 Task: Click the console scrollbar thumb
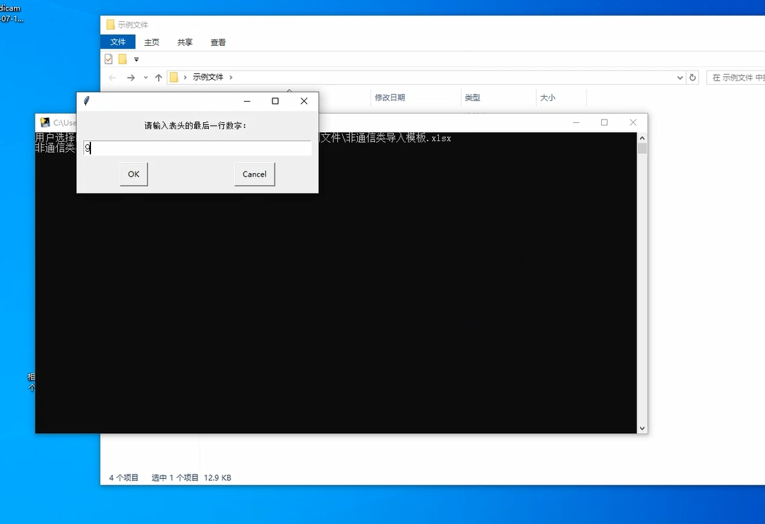point(642,148)
